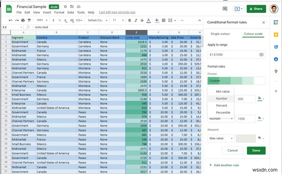Viewport: 282px width, 174px height.
Task: Select Min value in dropdown list
Action: [x=221, y=91]
